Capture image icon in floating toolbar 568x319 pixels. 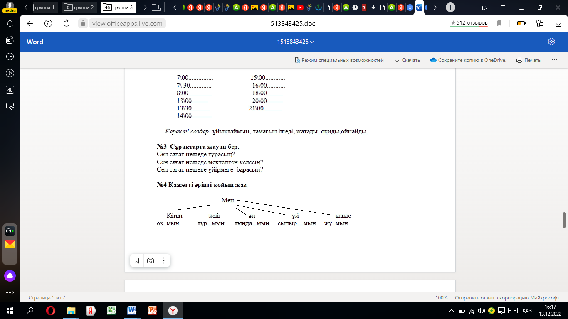click(151, 261)
